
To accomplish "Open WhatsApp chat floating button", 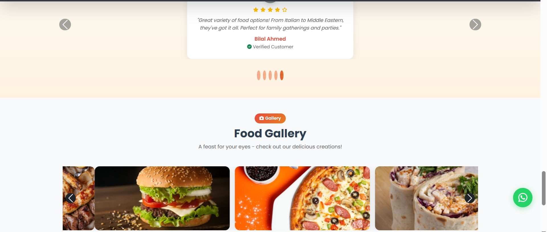I will (x=522, y=198).
